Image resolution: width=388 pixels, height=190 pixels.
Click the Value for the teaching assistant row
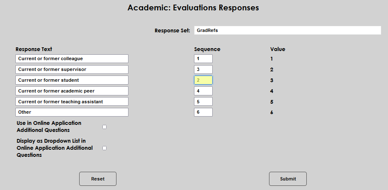[x=272, y=102]
